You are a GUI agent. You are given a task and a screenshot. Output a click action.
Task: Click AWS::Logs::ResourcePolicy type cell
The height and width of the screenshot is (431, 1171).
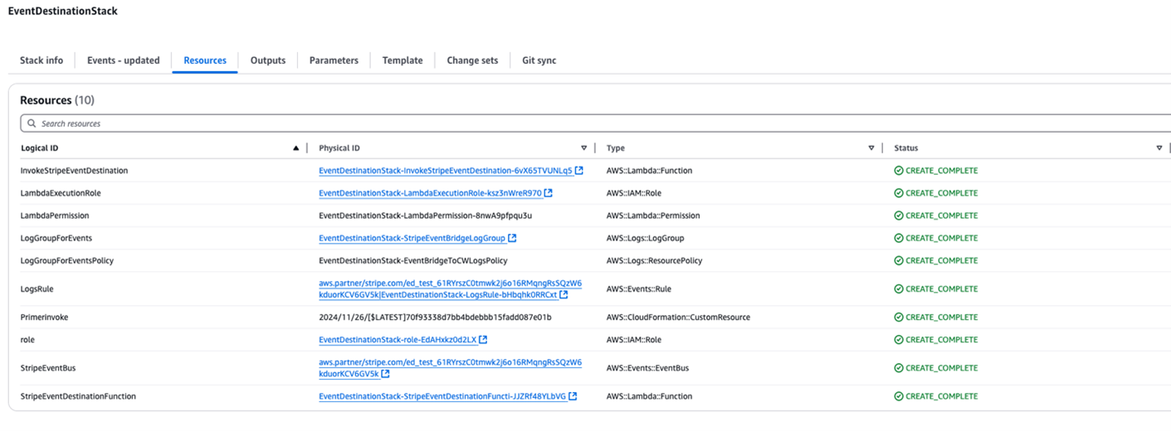coord(654,260)
